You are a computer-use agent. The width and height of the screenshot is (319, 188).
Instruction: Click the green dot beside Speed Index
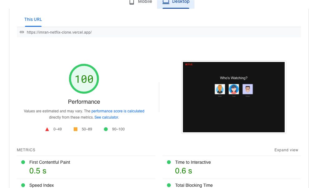click(x=23, y=185)
